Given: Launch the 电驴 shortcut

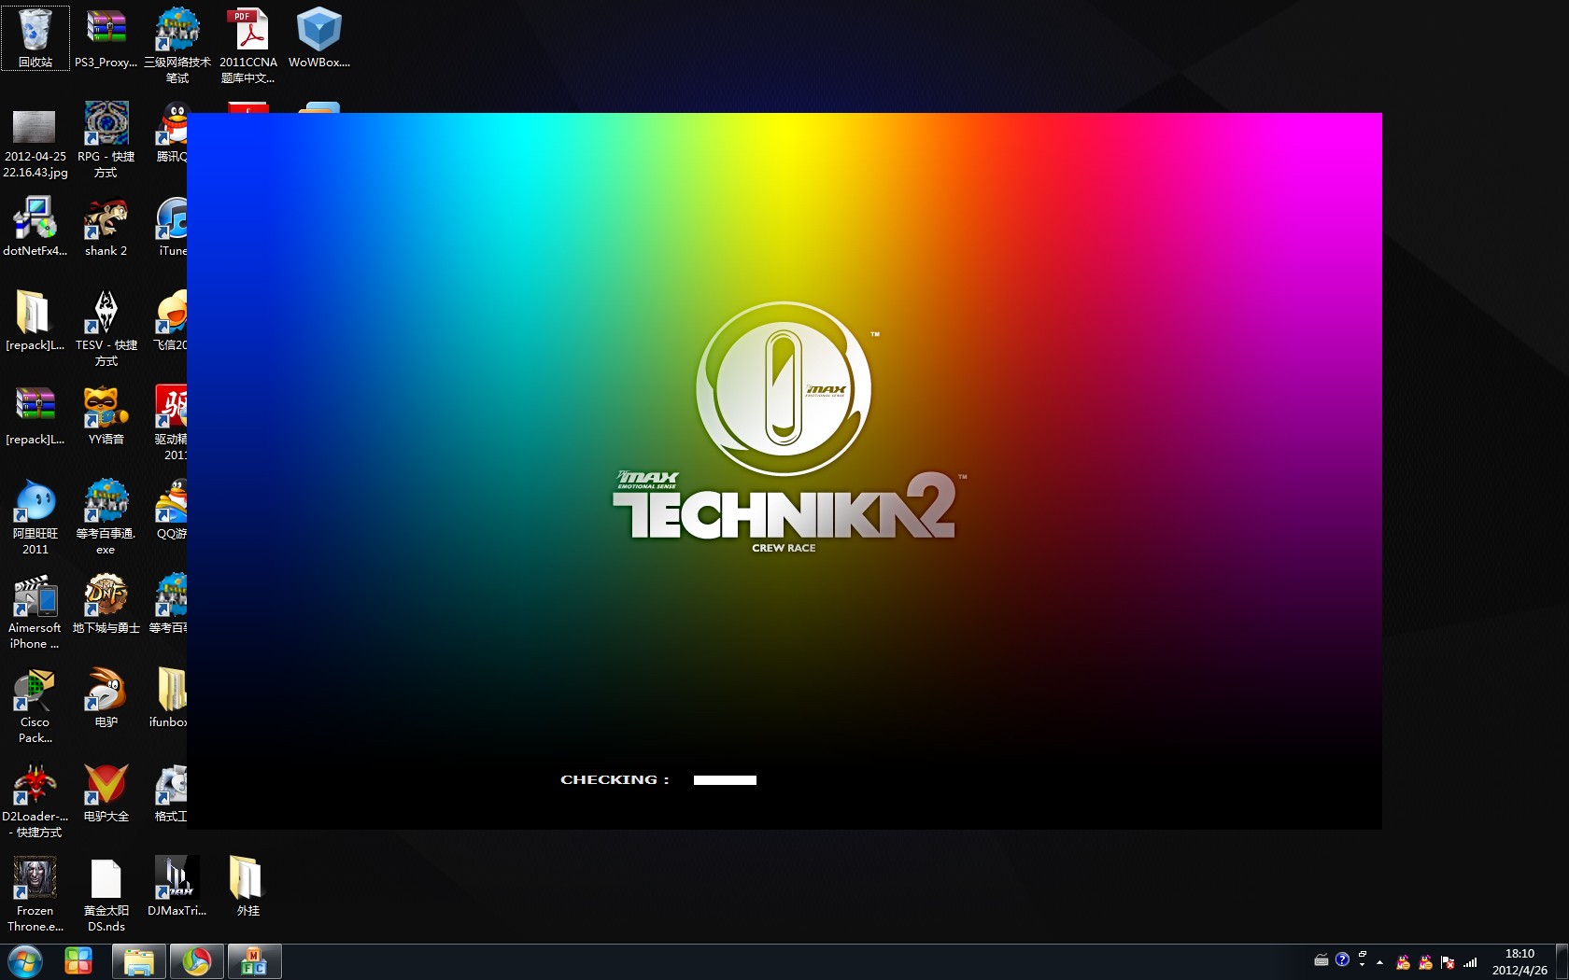Looking at the screenshot, I should point(106,698).
